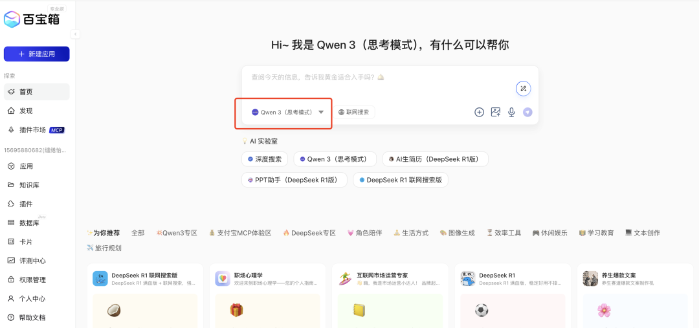This screenshot has width=699, height=328.
Task: Open 首页 in the sidebar
Action: (36, 92)
